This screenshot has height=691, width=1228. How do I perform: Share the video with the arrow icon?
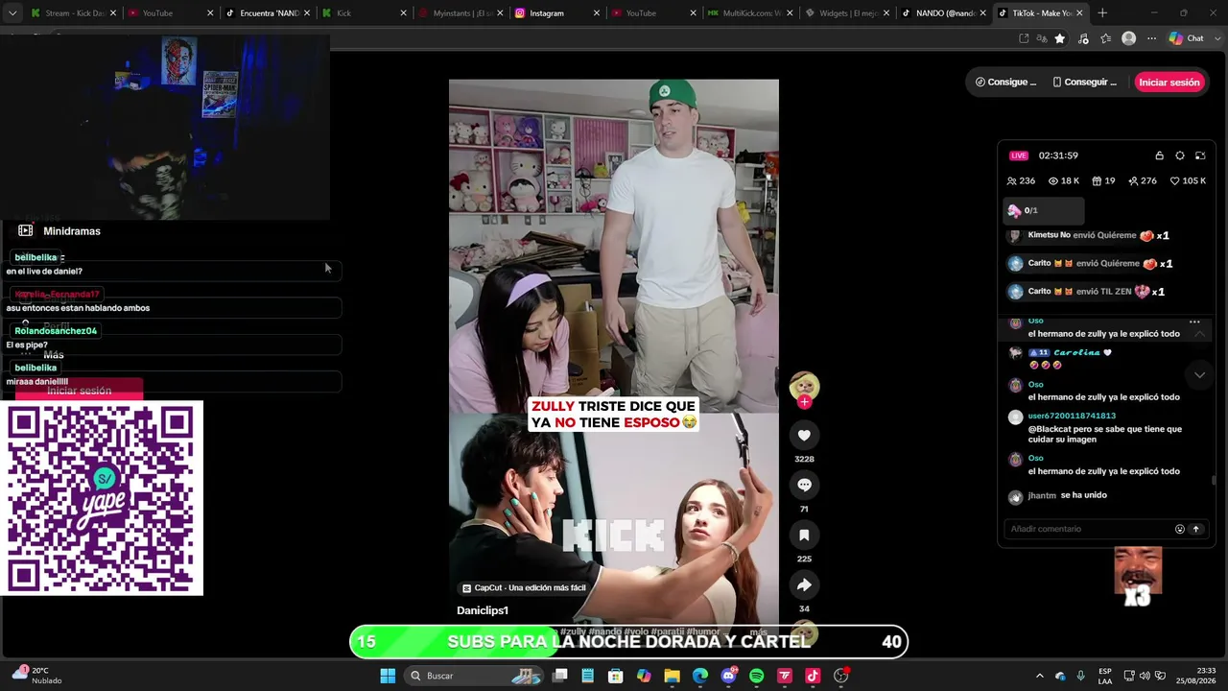click(804, 584)
